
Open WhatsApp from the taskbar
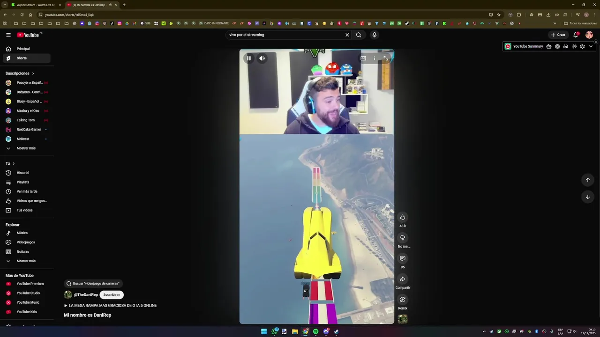tap(274, 332)
